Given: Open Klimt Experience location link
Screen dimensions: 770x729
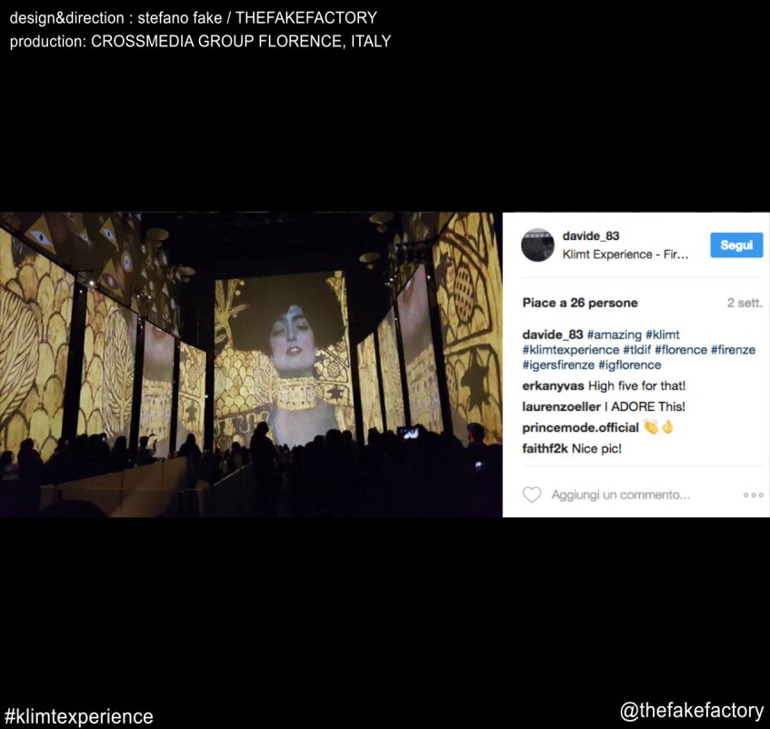Looking at the screenshot, I should point(625,255).
